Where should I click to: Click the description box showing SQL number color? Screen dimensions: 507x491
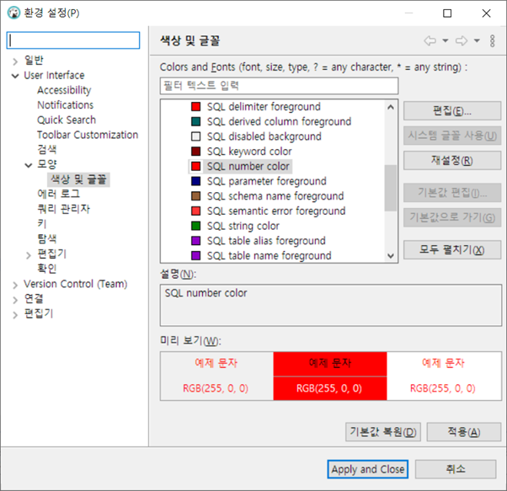[331, 305]
